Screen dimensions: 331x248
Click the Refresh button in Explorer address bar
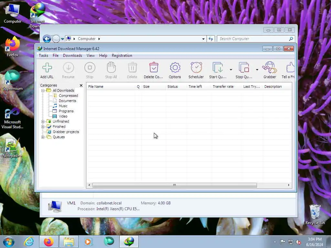[211, 39]
